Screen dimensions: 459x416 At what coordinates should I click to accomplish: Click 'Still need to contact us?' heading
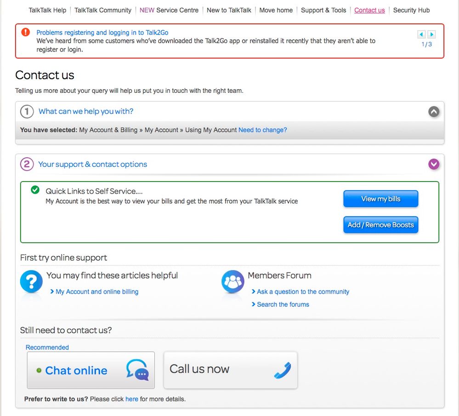[x=66, y=330]
